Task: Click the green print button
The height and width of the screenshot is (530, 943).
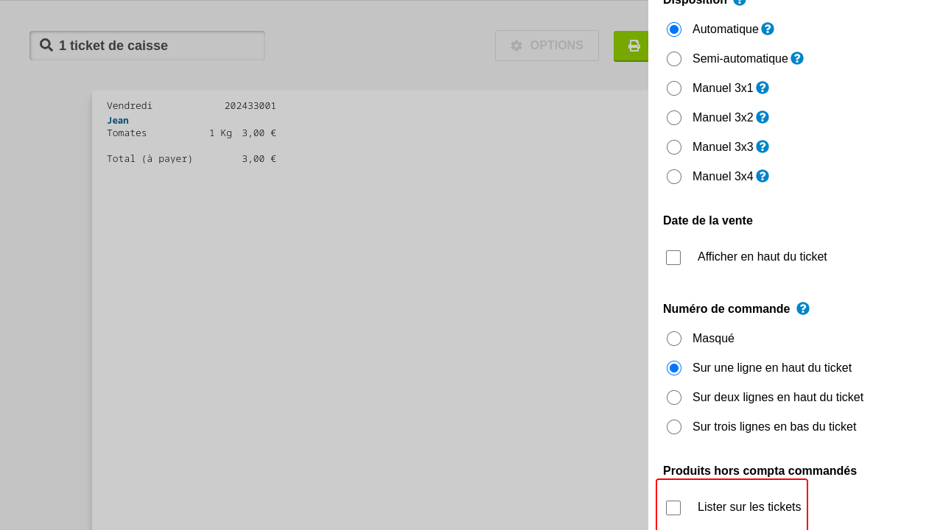Action: click(x=632, y=46)
